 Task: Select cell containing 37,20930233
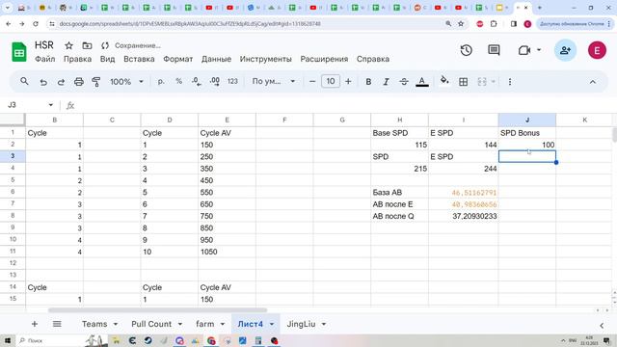pyautogui.click(x=463, y=216)
